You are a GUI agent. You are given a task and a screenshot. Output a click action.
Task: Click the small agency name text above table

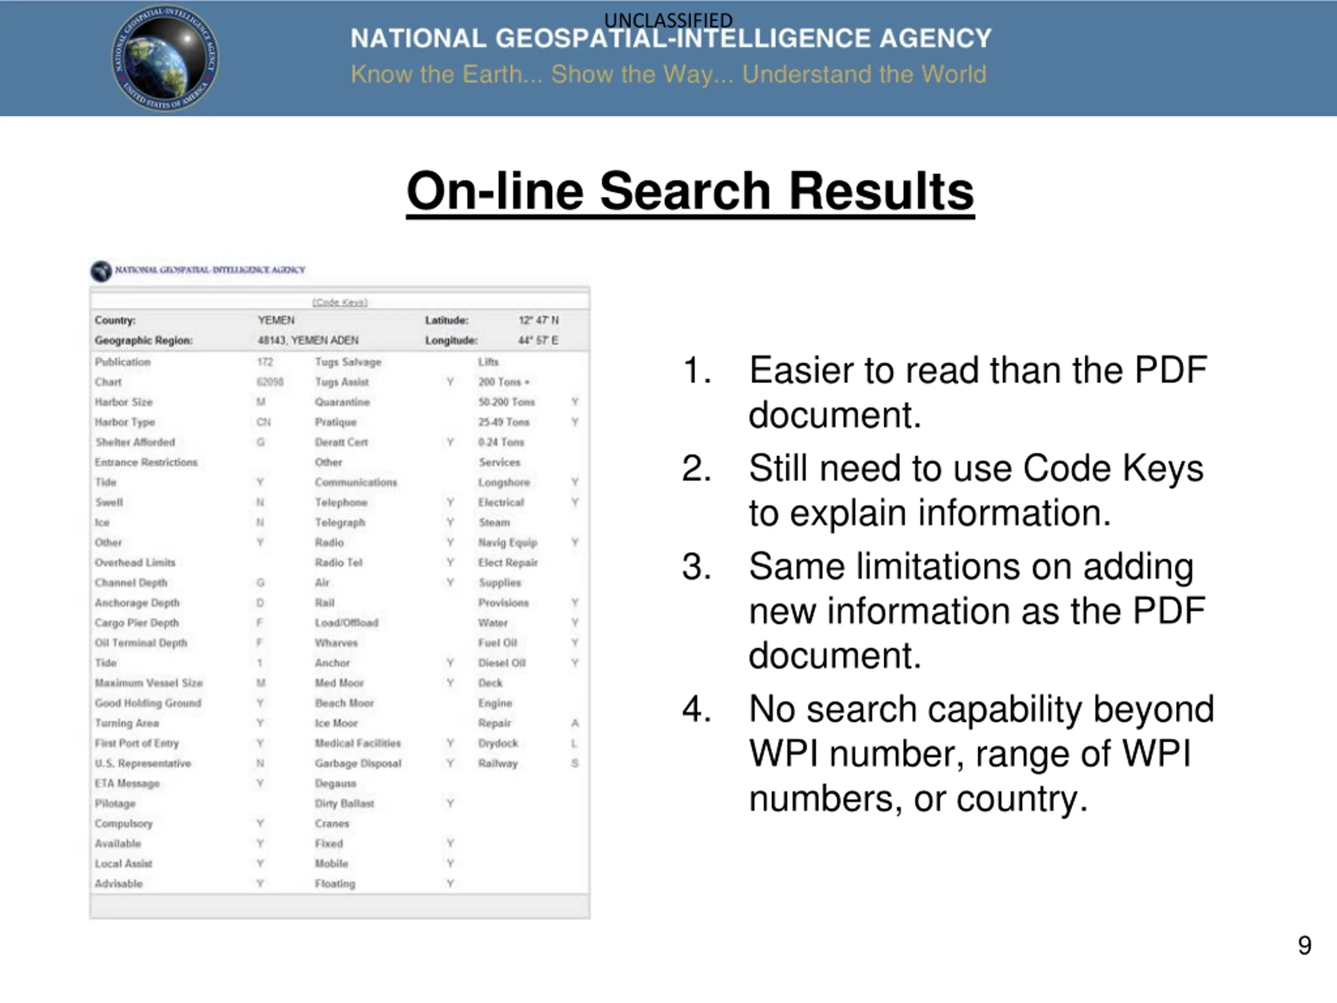click(x=210, y=270)
